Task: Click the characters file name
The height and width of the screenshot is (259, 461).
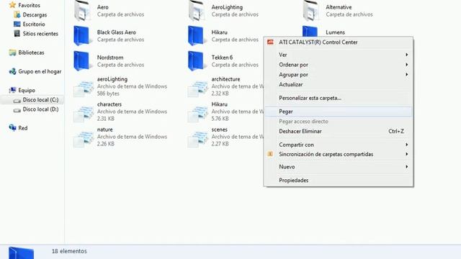Action: (109, 104)
